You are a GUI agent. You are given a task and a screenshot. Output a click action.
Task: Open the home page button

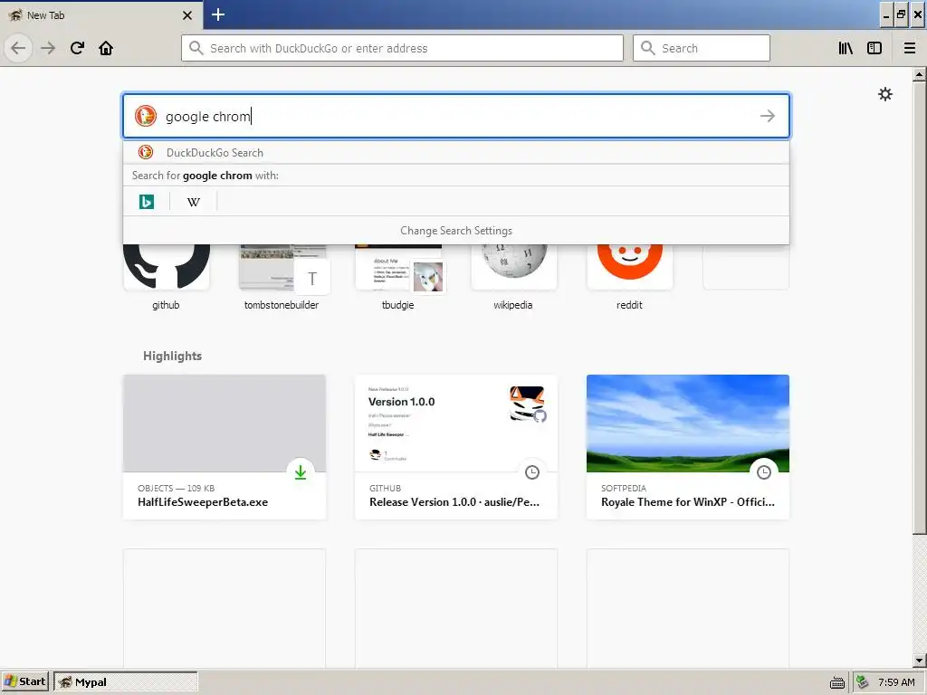106,48
